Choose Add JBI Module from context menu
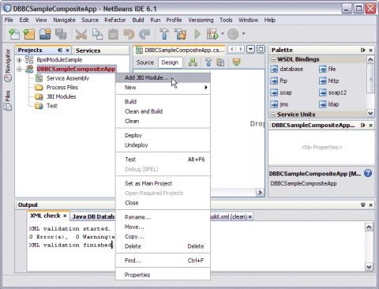The image size is (379, 289). point(163,77)
